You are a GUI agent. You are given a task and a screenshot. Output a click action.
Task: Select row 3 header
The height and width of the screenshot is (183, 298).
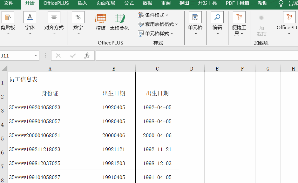click(x=4, y=107)
